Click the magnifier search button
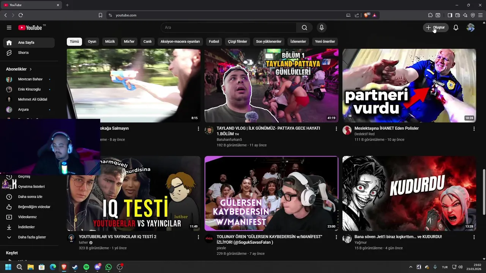486x273 pixels. point(305,27)
